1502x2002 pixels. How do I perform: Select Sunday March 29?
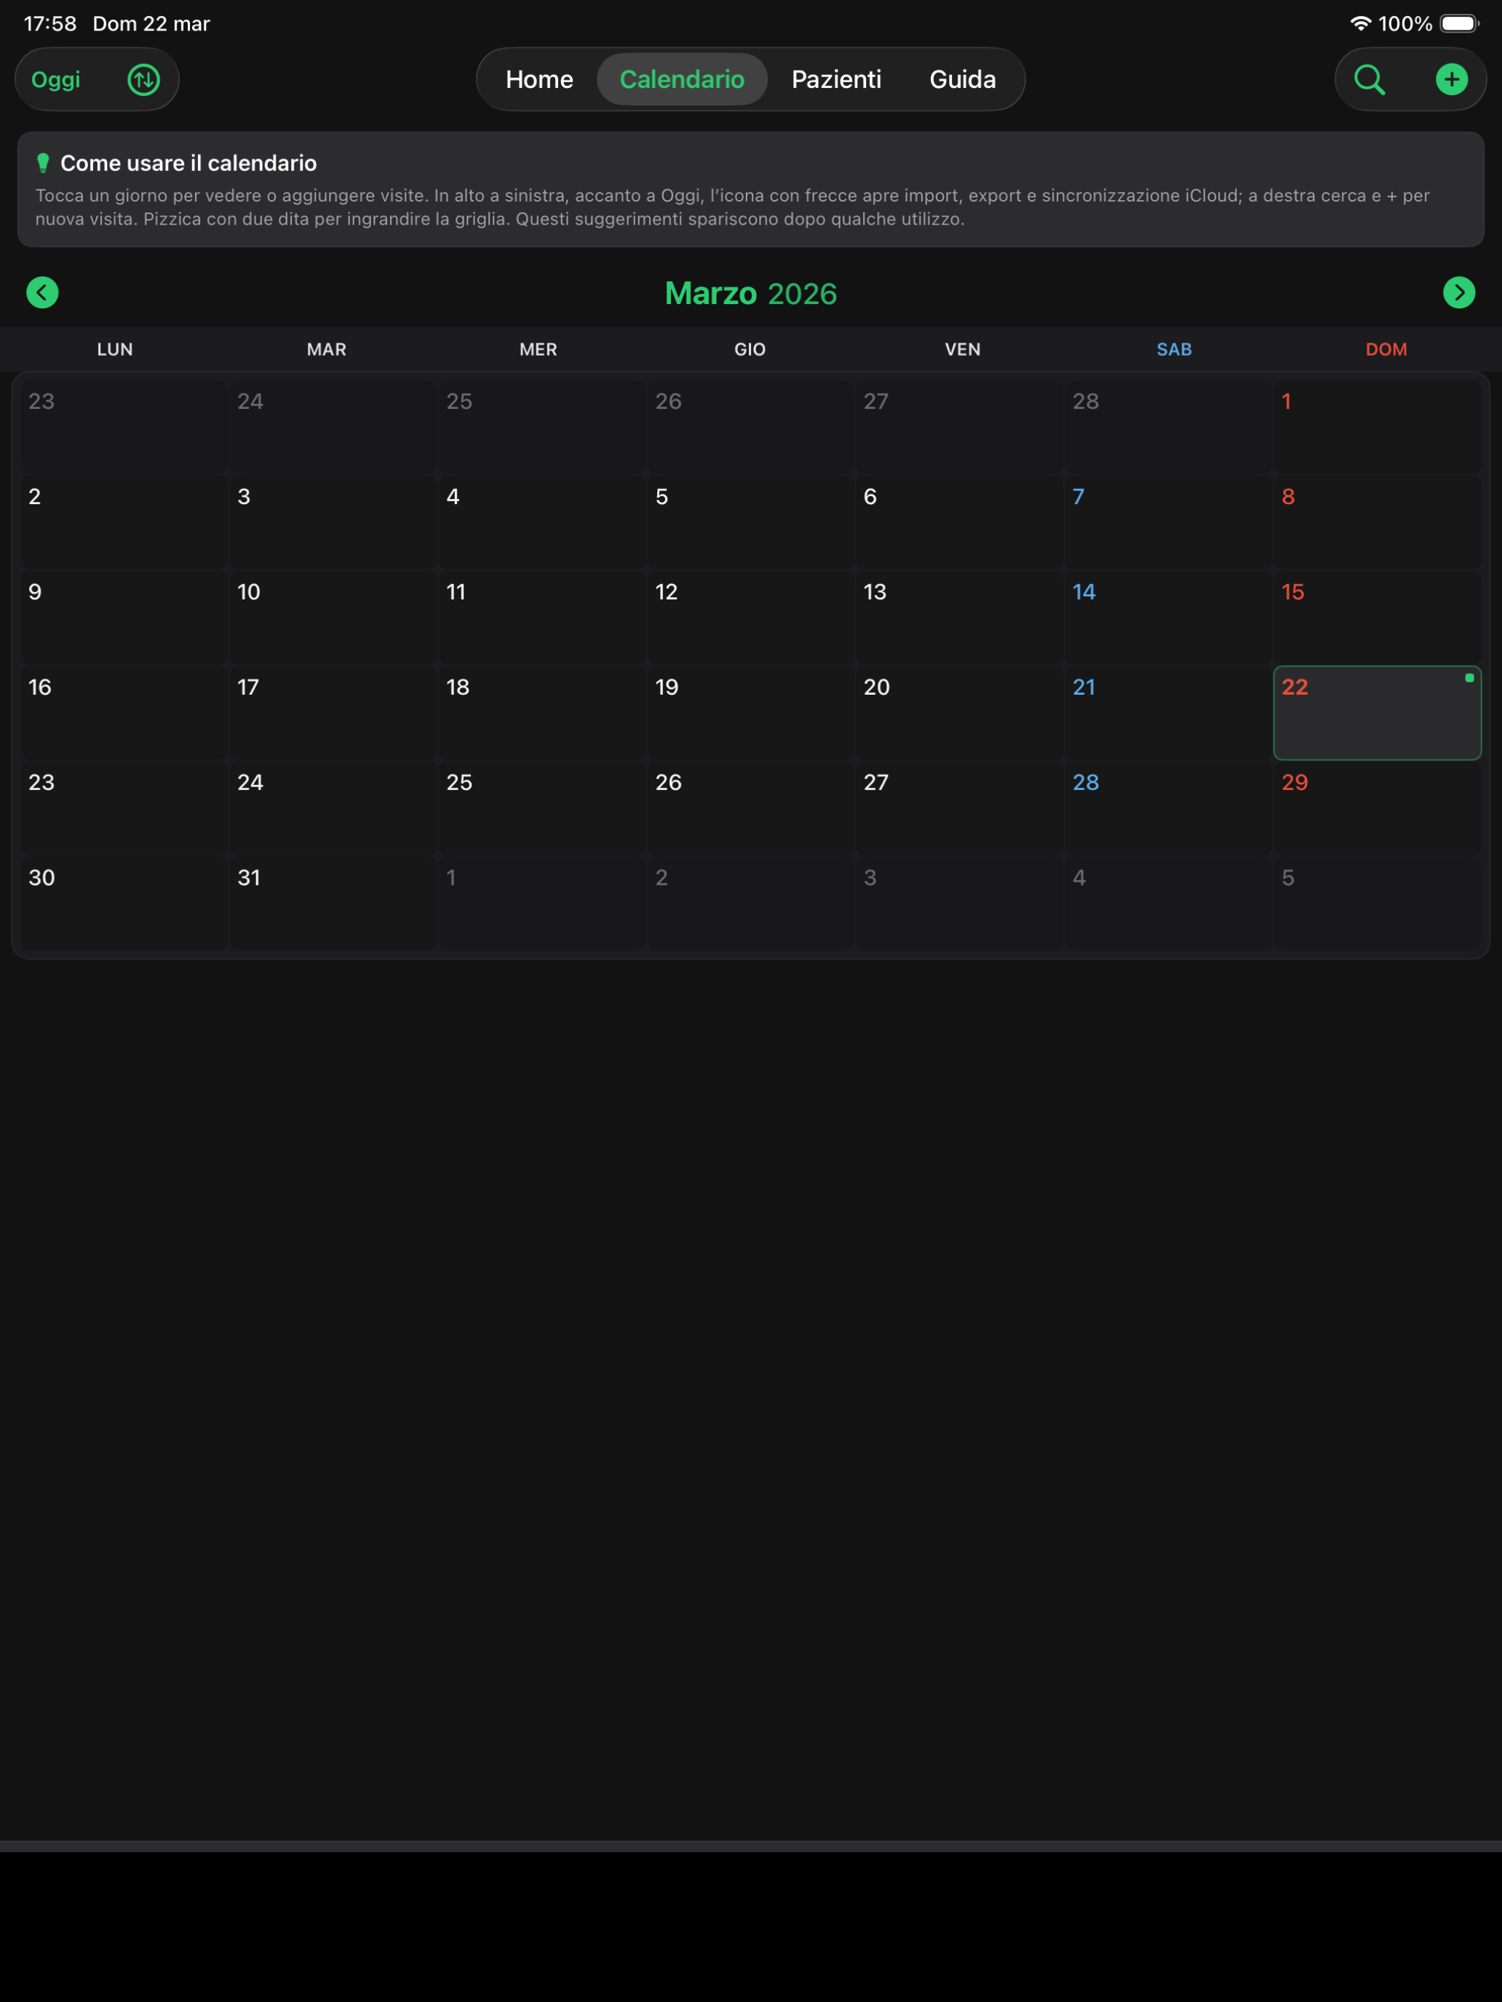click(x=1377, y=808)
